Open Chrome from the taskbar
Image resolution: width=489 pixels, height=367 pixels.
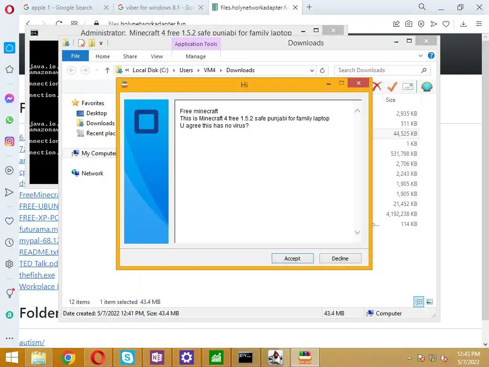[68, 357]
